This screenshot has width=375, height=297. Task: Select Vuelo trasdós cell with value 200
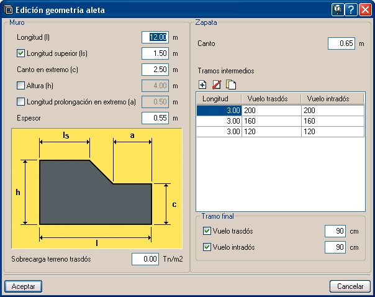tap(271, 111)
